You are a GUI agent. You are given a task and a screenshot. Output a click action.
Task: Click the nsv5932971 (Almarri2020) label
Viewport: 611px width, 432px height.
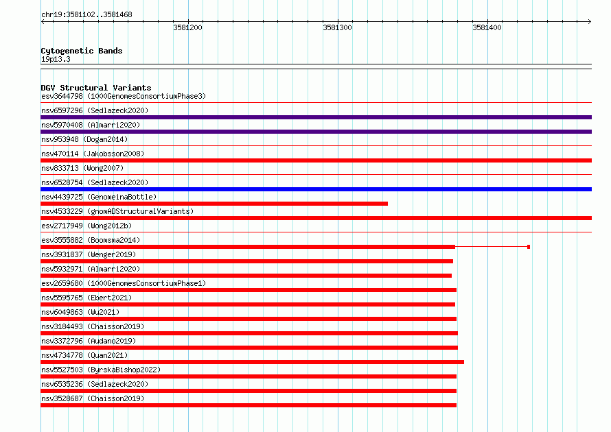[x=91, y=269]
